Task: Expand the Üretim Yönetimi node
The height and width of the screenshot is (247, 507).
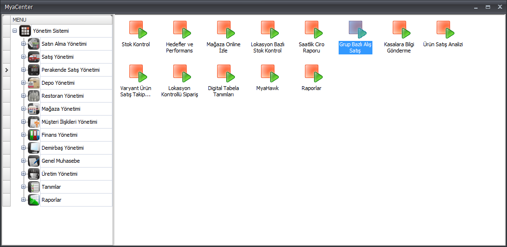Action: click(23, 174)
